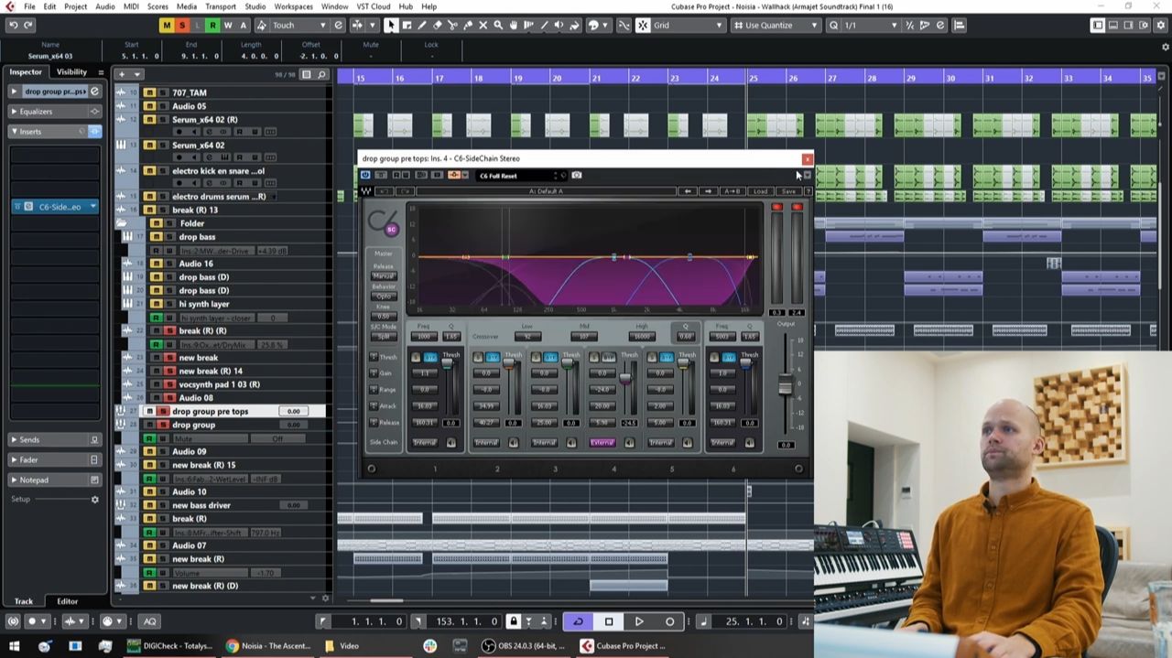This screenshot has height=658, width=1172.
Task: Open the Use Quantize dropdown
Action: pyautogui.click(x=776, y=25)
